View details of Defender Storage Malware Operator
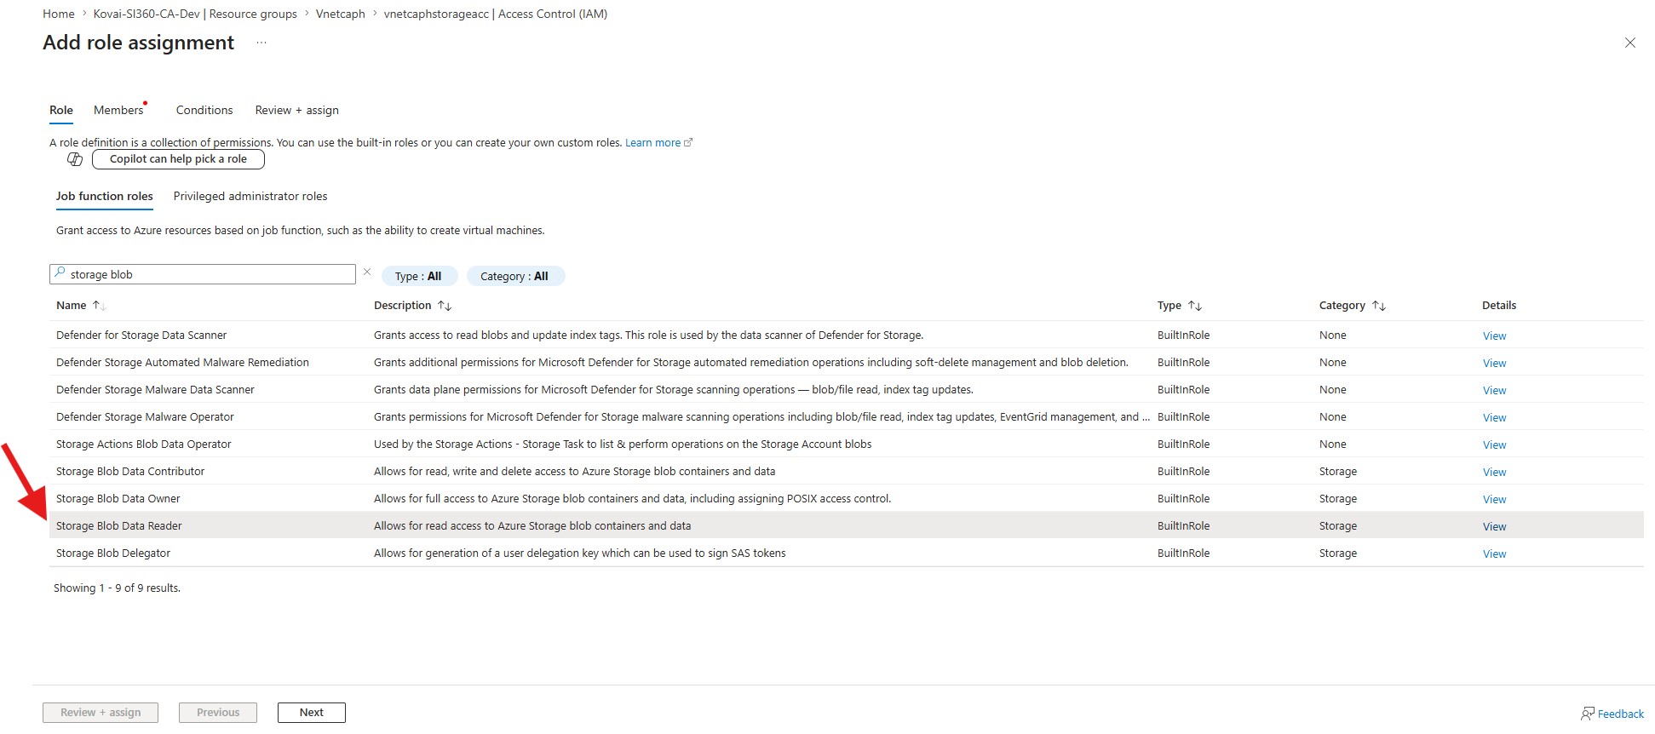 1494,418
